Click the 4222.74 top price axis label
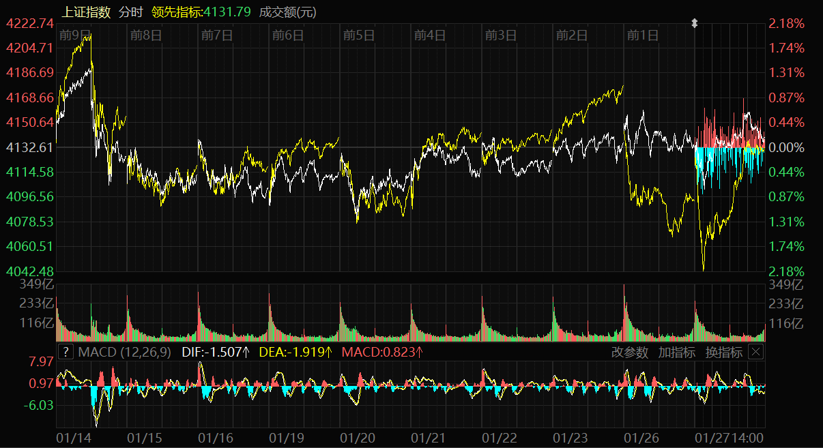This screenshot has width=823, height=448. tap(29, 23)
